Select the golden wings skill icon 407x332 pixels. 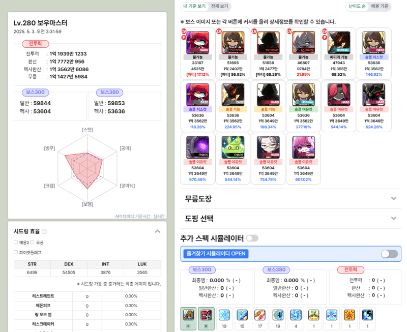pyautogui.click(x=313, y=315)
